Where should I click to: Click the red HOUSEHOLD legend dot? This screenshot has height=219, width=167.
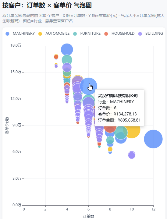pos(106,34)
